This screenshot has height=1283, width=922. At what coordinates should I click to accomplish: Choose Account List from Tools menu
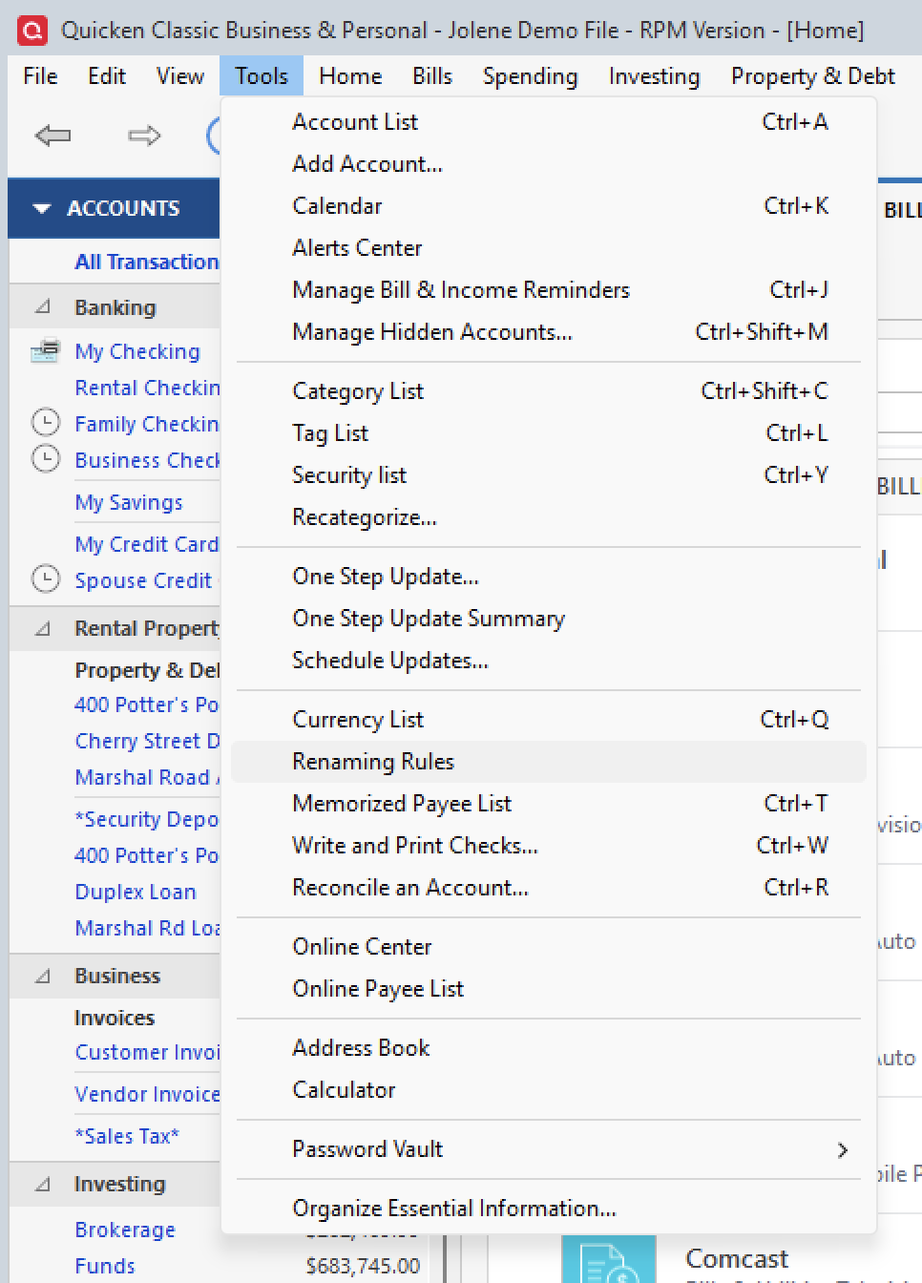pos(549,122)
